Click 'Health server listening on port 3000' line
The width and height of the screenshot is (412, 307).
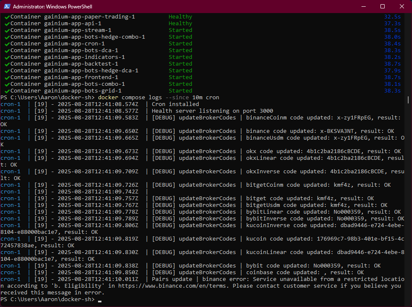tap(207, 111)
